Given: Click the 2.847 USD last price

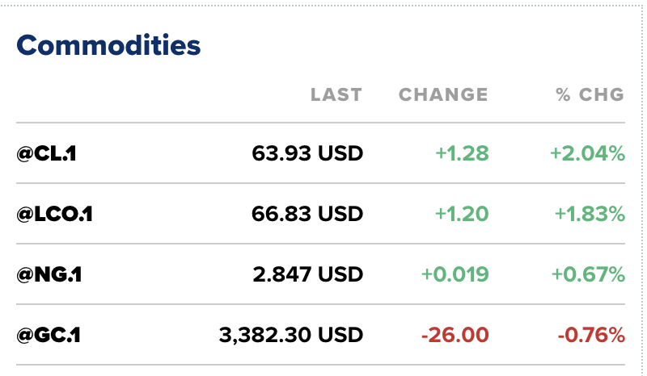Looking at the screenshot, I should point(307,274).
